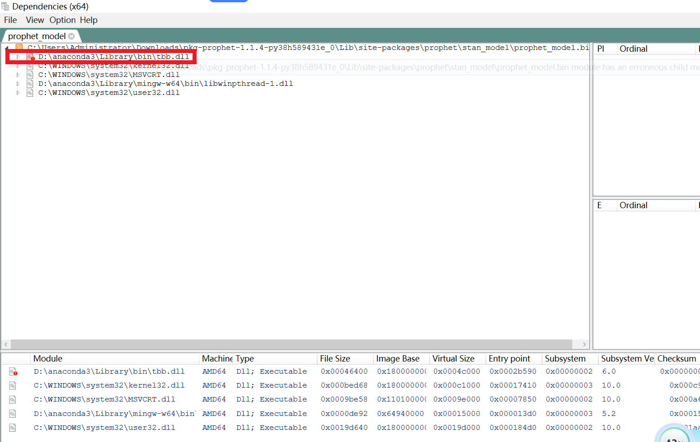Screen dimensions: 700x442
Task: Open the Help menu
Action: pyautogui.click(x=89, y=20)
